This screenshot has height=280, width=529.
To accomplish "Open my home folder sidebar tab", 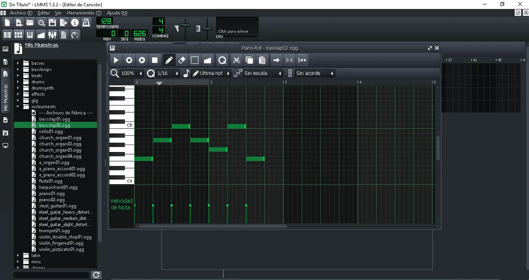I will point(5,133).
